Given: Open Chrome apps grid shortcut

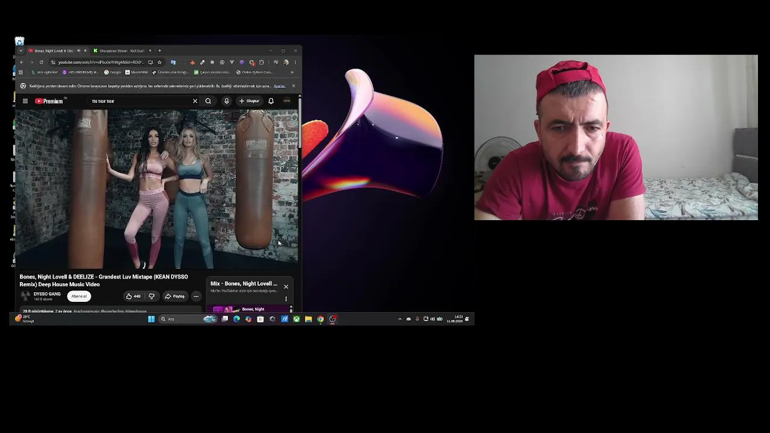Looking at the screenshot, I should click(20, 72).
